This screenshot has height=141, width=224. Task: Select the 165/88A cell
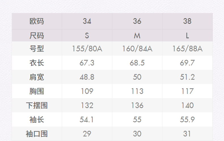click(187, 49)
